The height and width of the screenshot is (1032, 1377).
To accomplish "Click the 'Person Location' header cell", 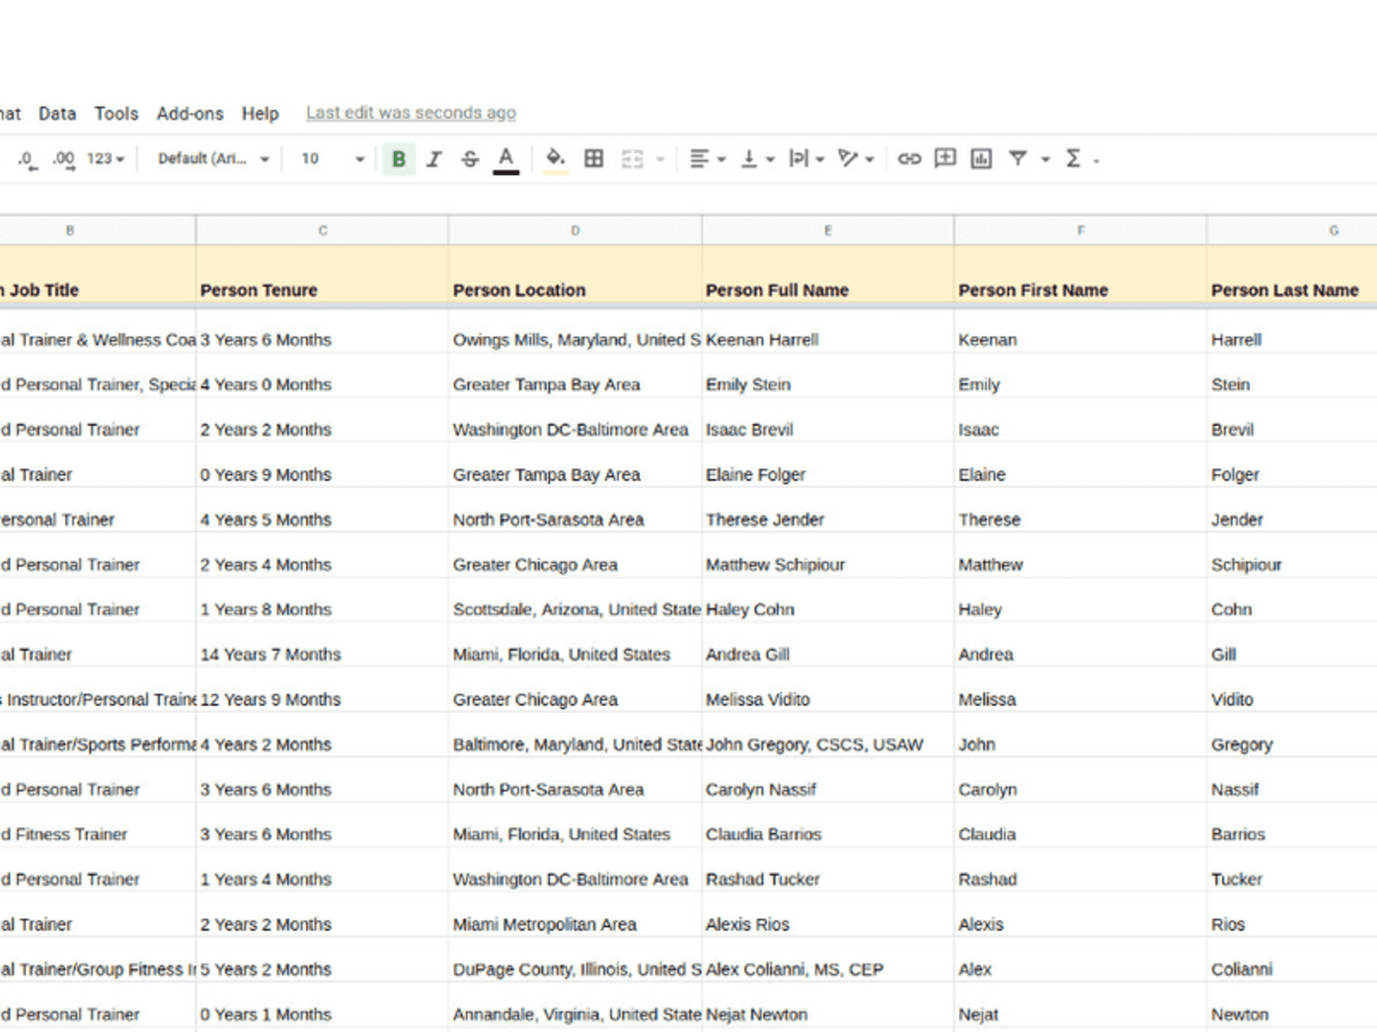I will 575,276.
